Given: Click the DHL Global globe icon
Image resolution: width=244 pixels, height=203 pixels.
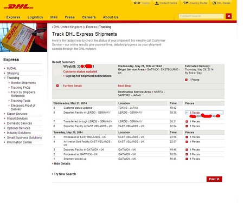Looking at the screenshot, I should (x=214, y=3).
